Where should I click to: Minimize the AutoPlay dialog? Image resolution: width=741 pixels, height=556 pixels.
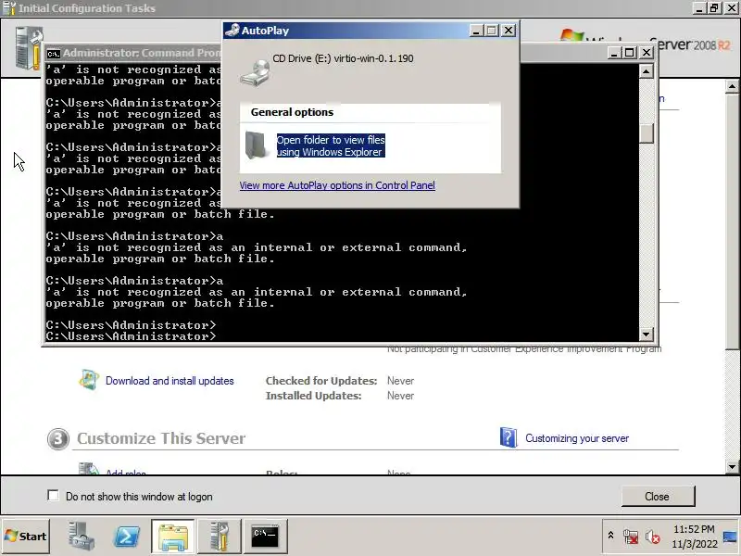[476, 31]
